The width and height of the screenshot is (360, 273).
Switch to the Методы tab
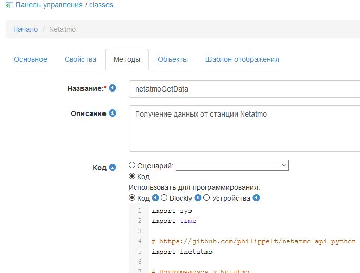[x=127, y=59]
